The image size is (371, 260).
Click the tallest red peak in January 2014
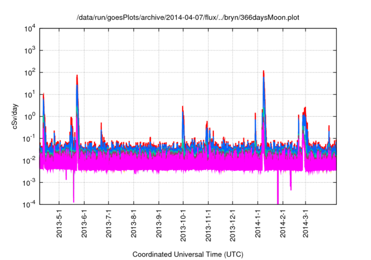click(x=264, y=73)
